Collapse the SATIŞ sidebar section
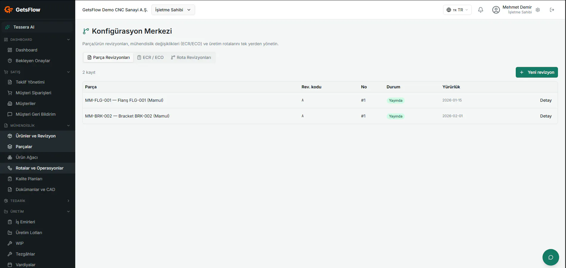The width and height of the screenshot is (566, 268). (x=68, y=72)
